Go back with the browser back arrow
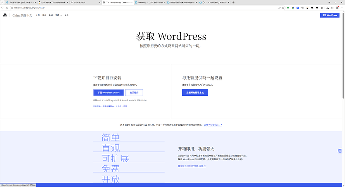345x187 pixels. (2, 8)
